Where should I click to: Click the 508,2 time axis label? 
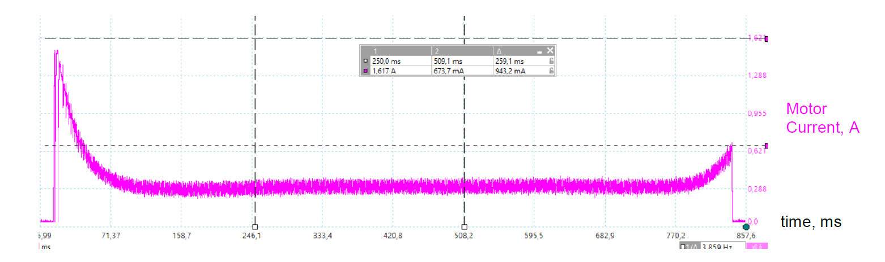tap(464, 235)
